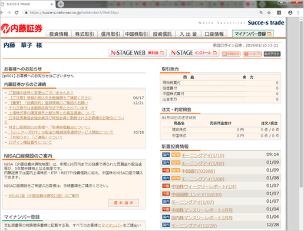Open the browser profile account icon
304x231 pixels.
[290, 13]
